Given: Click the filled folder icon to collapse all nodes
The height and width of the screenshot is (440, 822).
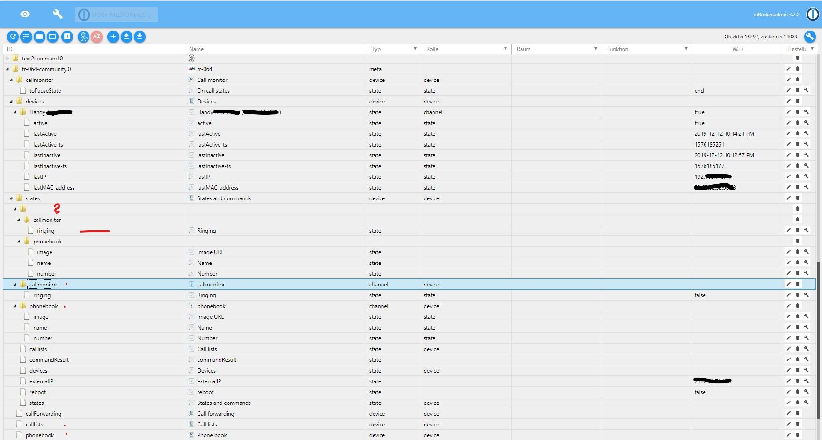Looking at the screenshot, I should coord(40,37).
